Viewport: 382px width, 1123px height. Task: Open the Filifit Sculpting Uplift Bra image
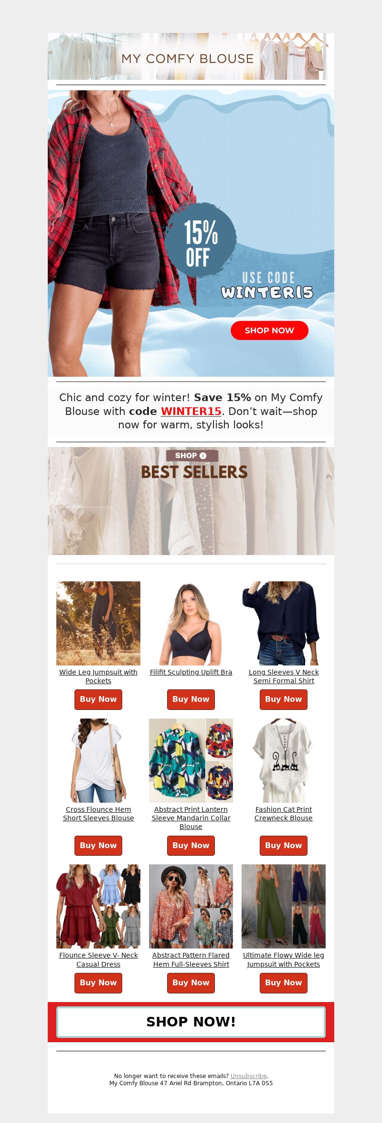(x=191, y=623)
